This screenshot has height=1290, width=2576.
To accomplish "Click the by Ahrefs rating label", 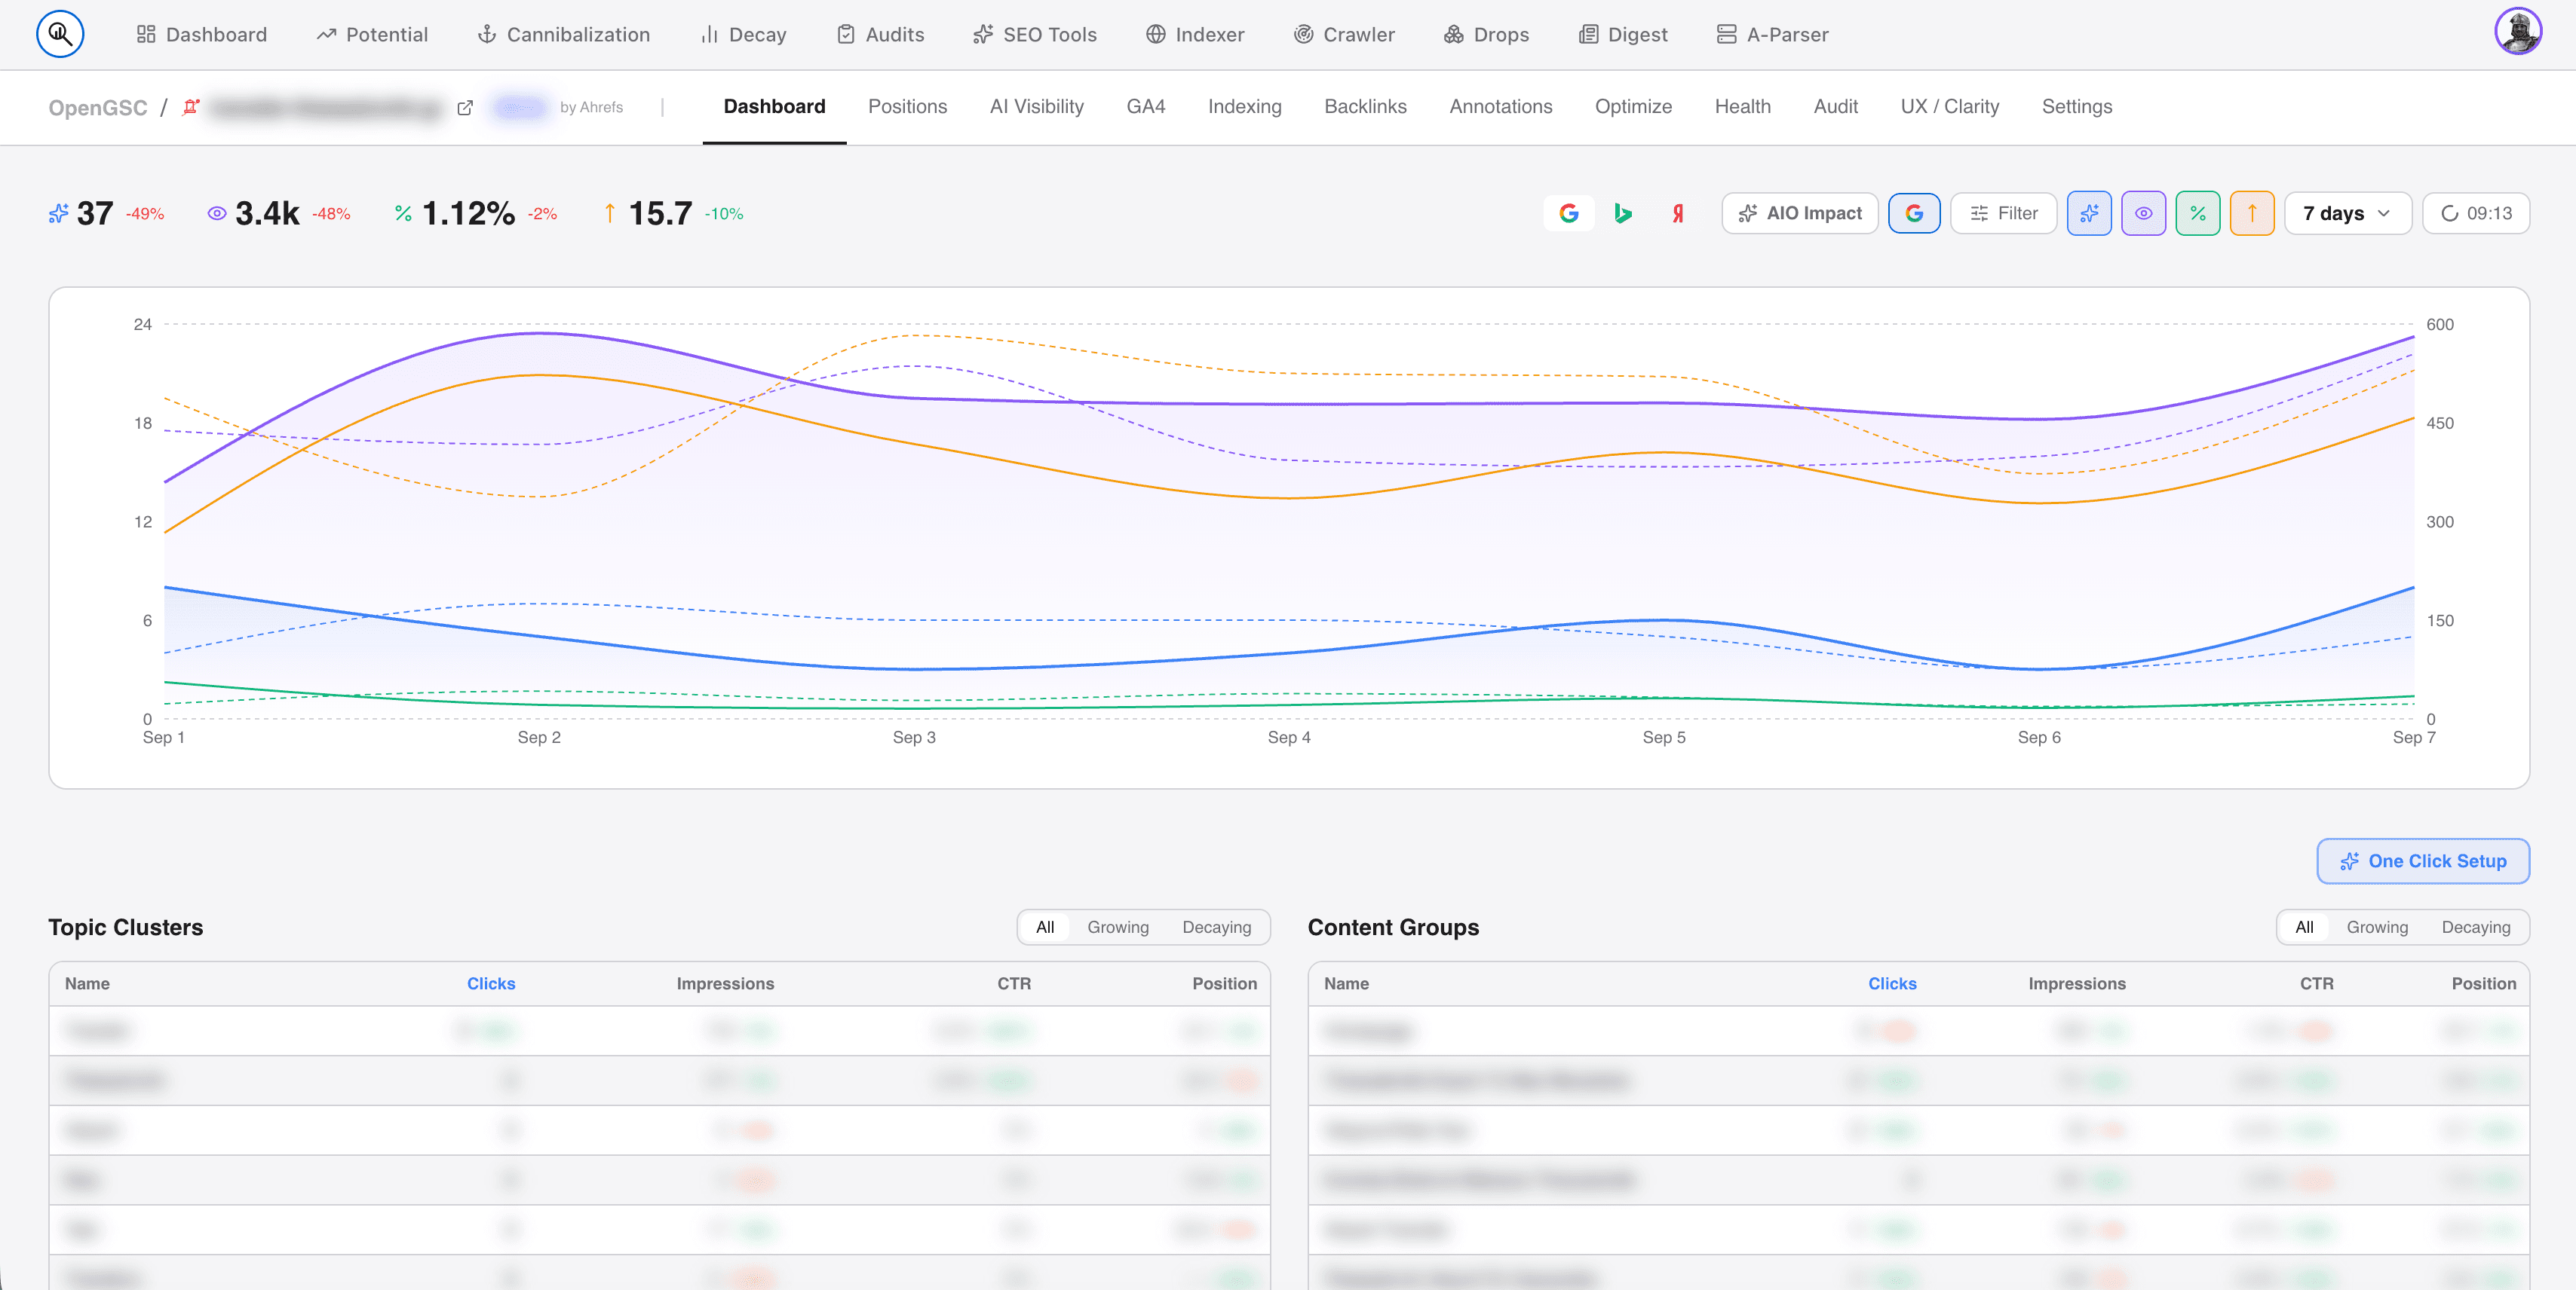I will [591, 107].
